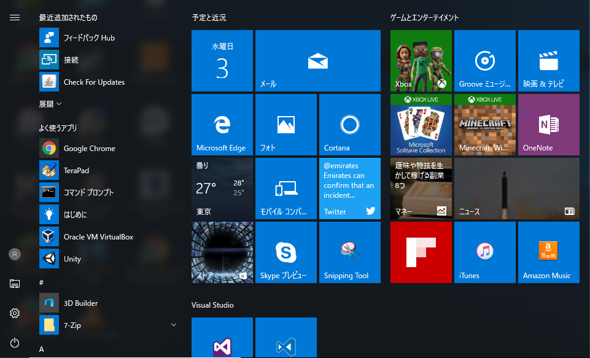Open the フォト tile
The width and height of the screenshot is (590, 358).
pos(286,125)
